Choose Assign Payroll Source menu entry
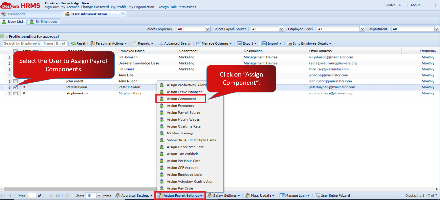This screenshot has width=440, height=200. point(190,113)
